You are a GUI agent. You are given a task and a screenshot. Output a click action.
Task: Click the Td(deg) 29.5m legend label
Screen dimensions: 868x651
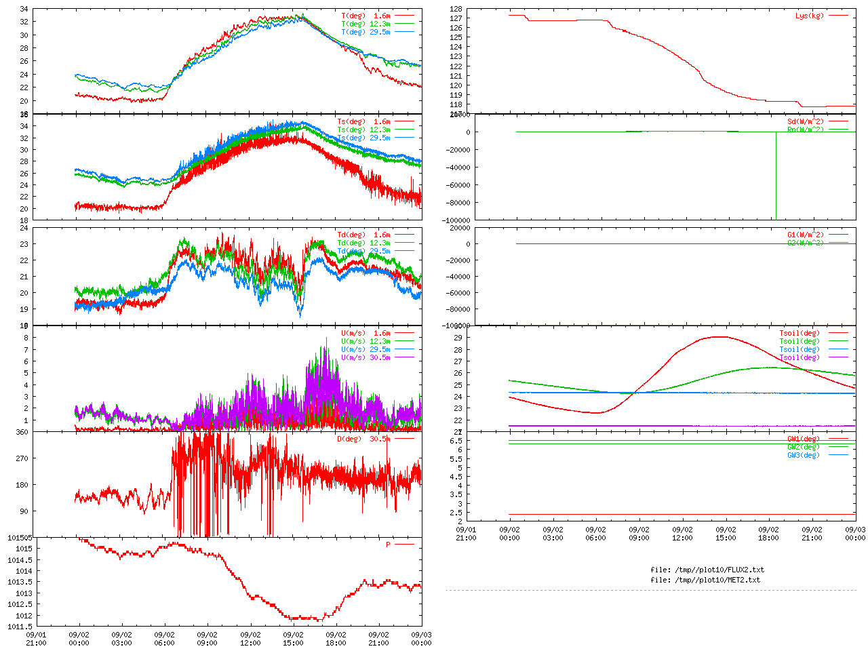pyautogui.click(x=363, y=251)
